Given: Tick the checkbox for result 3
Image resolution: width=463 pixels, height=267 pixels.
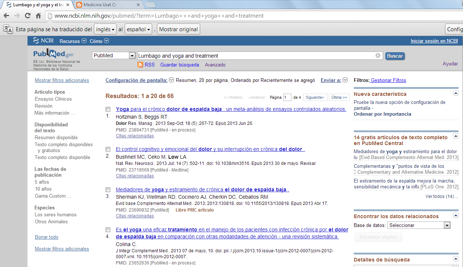Looking at the screenshot, I should tap(108, 190).
